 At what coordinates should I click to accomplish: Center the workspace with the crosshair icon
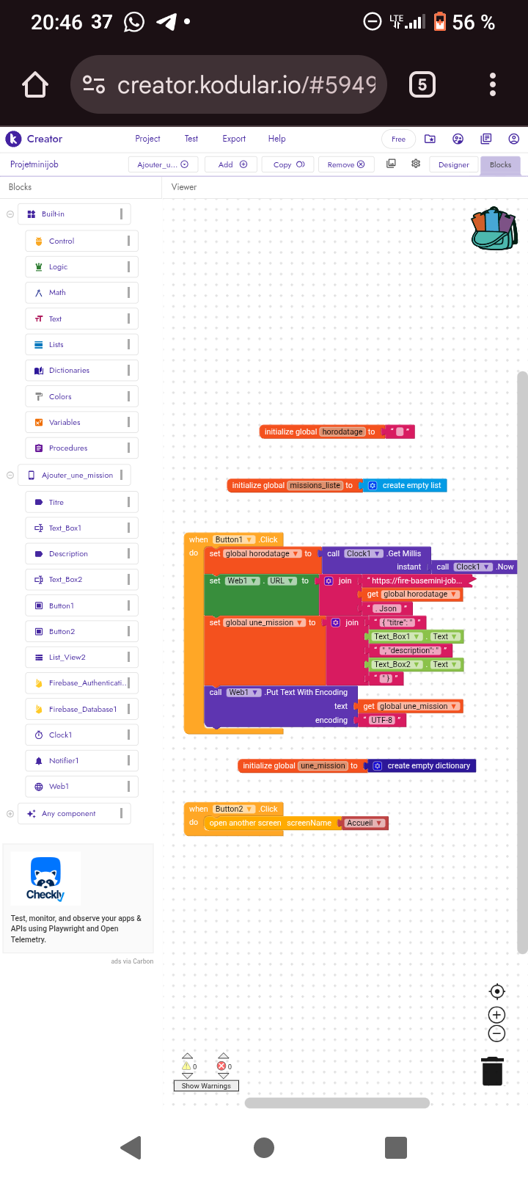pos(496,991)
